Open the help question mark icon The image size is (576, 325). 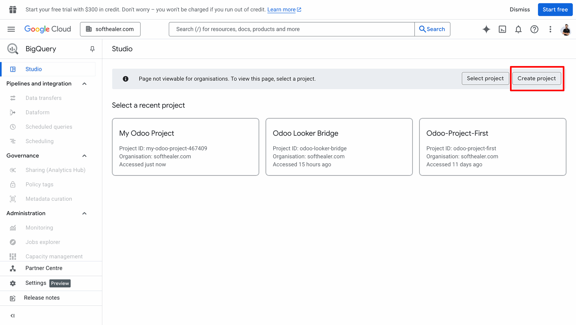click(x=534, y=29)
